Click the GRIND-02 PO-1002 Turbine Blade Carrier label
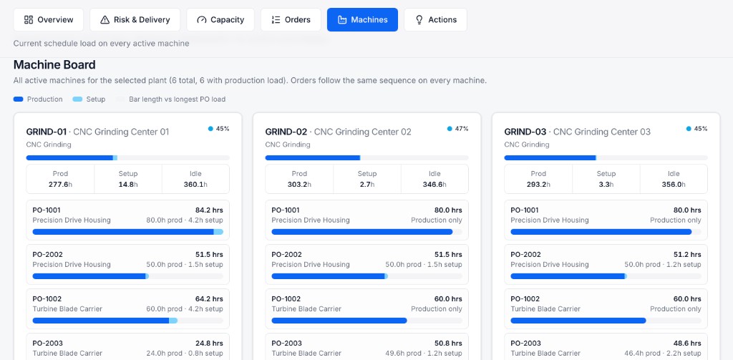Viewport: 733px width, 360px height. pyautogui.click(x=306, y=309)
